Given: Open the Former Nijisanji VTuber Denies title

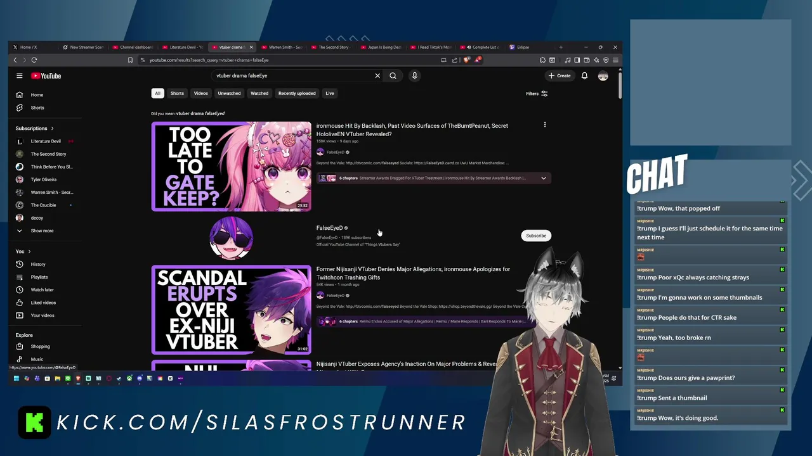Looking at the screenshot, I should coord(413,273).
